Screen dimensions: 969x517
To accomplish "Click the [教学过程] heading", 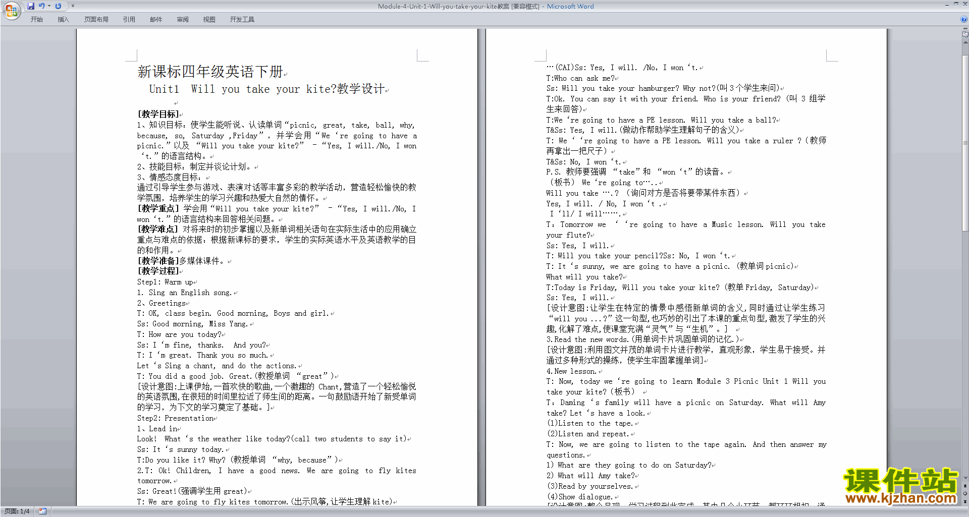I will tap(158, 271).
